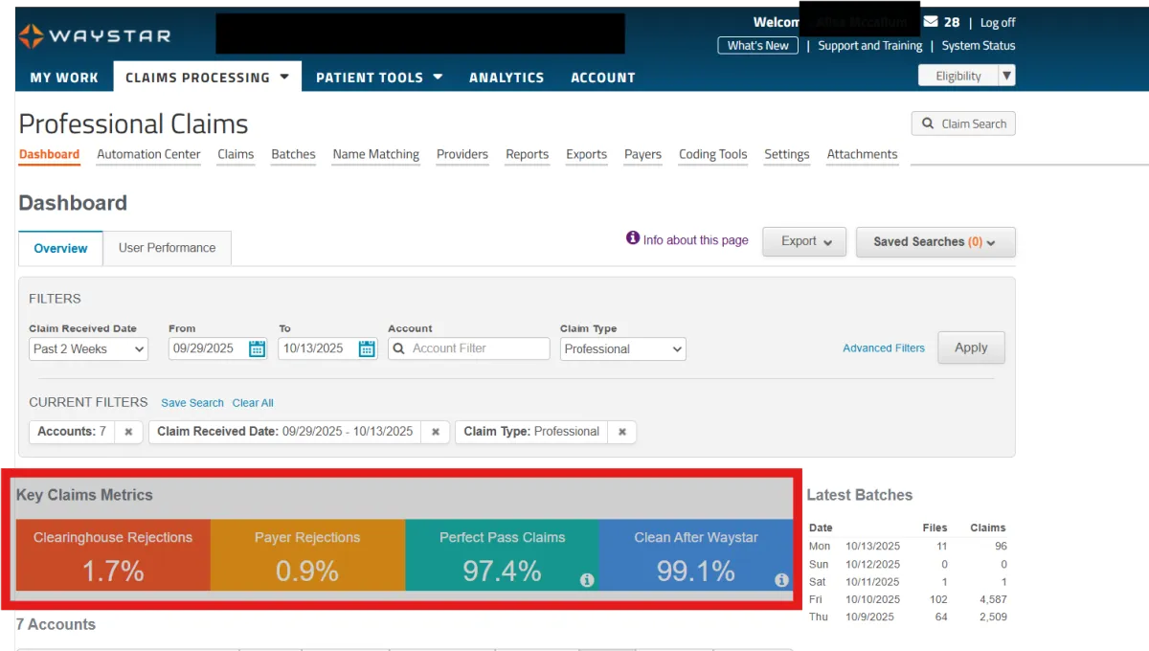
Task: Remove the Claim Received Date filter chip
Action: pyautogui.click(x=435, y=432)
